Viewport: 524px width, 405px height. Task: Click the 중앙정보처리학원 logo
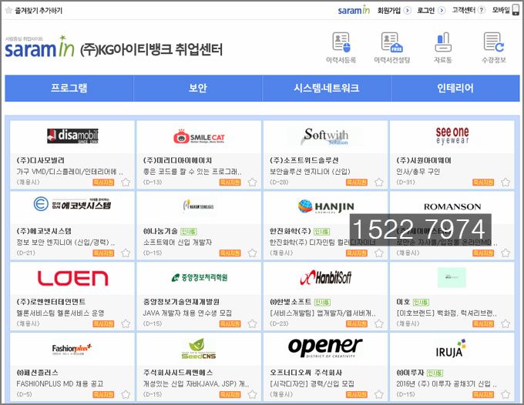click(199, 277)
